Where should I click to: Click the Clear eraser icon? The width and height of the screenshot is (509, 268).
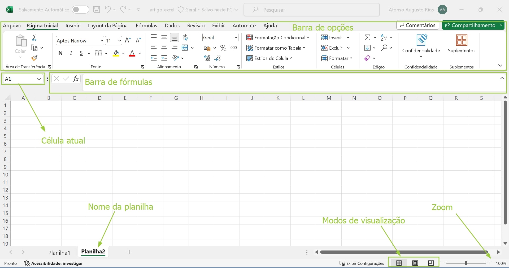367,58
